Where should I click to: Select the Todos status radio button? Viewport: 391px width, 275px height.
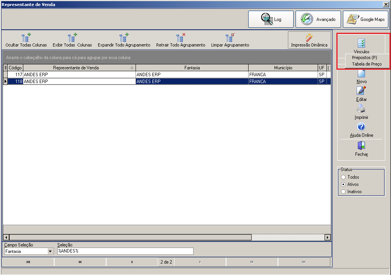pyautogui.click(x=343, y=177)
